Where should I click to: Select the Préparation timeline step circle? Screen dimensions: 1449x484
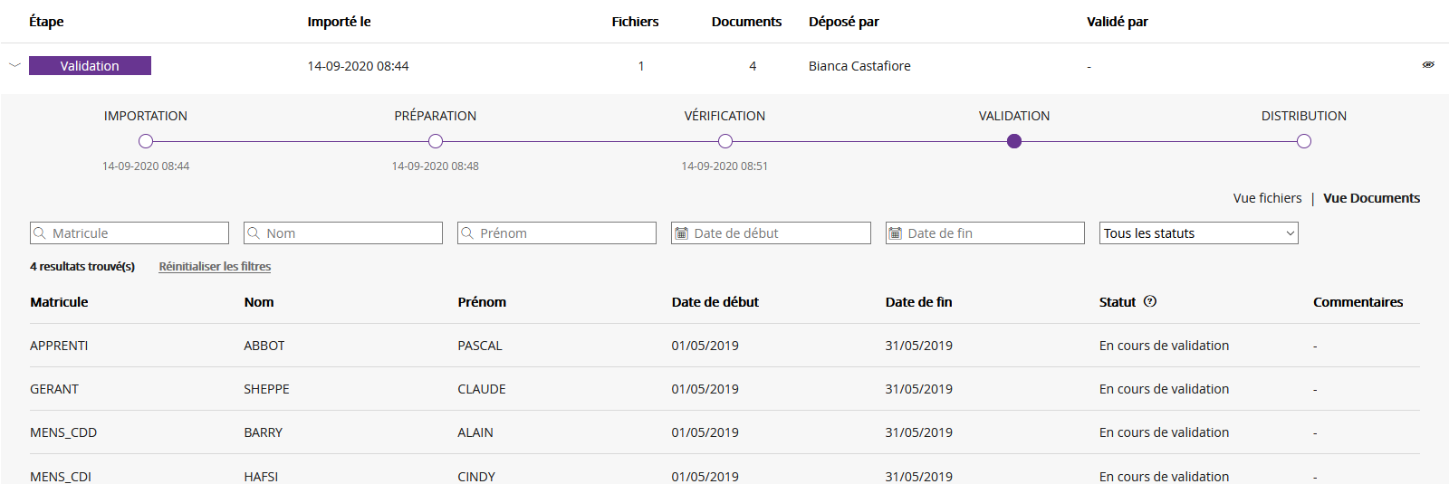436,141
